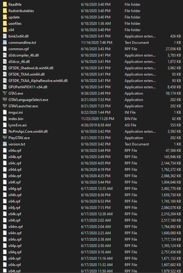This screenshot has height=273, width=183.
Task: Select the d3dcompiler_46.dll gear icon
Action: [5, 55]
